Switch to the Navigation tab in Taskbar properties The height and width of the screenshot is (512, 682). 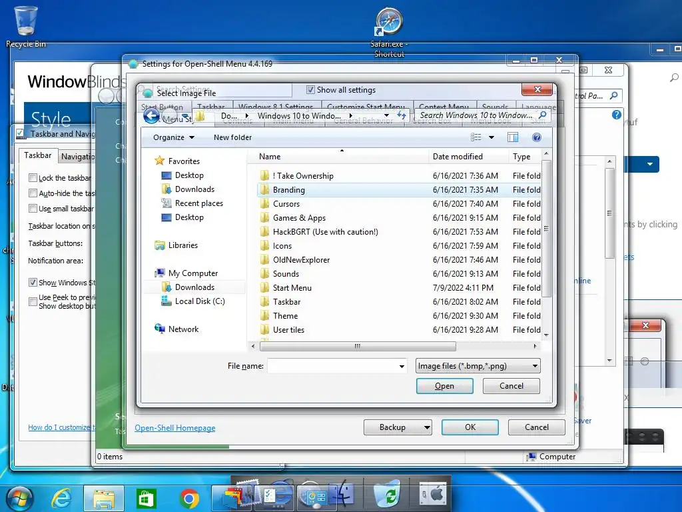(78, 157)
